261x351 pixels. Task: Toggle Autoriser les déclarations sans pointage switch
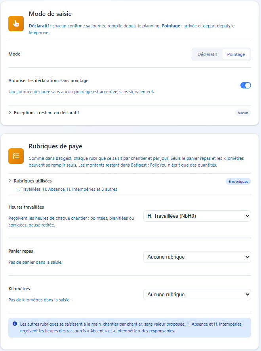pos(246,85)
